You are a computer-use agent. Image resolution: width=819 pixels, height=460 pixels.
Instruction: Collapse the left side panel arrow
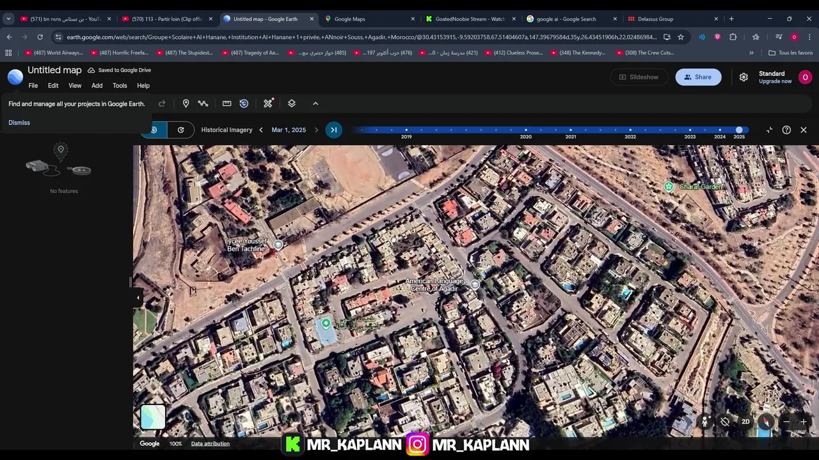tap(138, 297)
